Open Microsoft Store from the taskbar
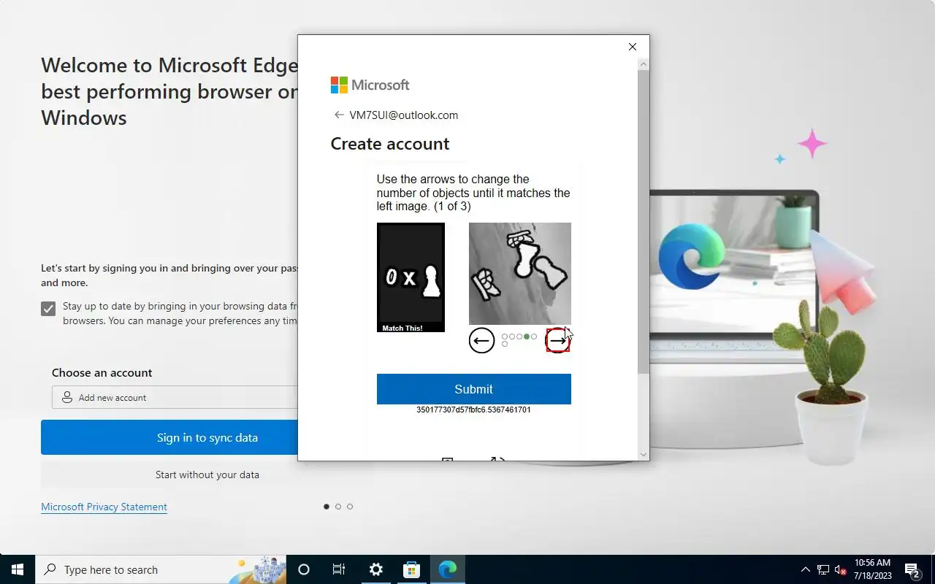935x584 pixels. click(x=411, y=569)
